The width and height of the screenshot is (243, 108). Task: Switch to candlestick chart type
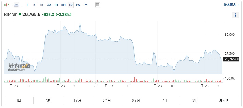click(7, 5)
